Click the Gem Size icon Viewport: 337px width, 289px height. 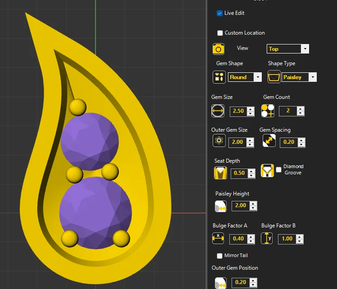tap(218, 111)
